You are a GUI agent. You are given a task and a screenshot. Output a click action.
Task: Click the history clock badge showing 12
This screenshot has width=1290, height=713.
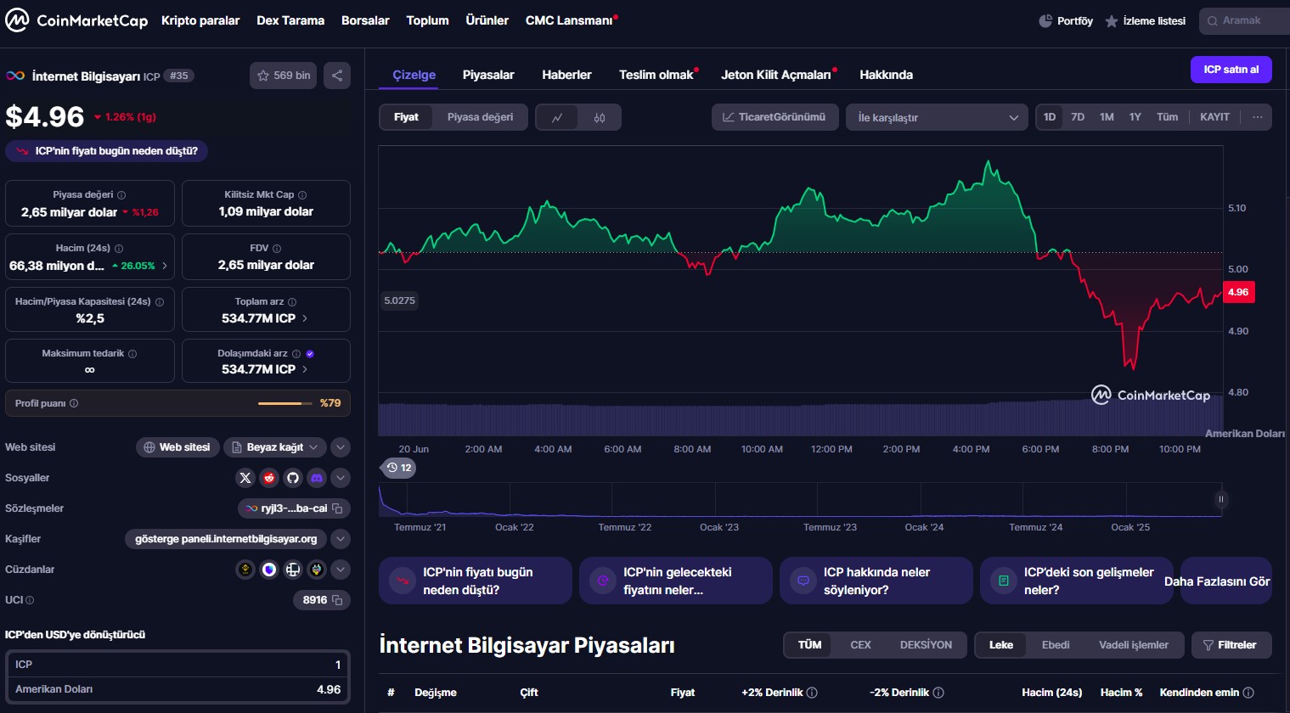pos(398,468)
